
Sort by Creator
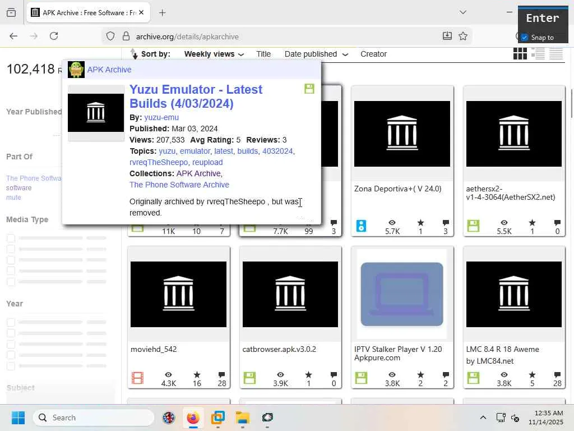tap(373, 54)
